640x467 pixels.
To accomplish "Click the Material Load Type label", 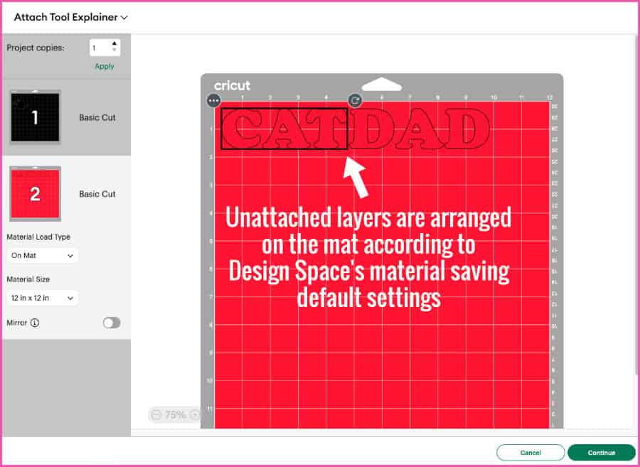I will click(38, 237).
